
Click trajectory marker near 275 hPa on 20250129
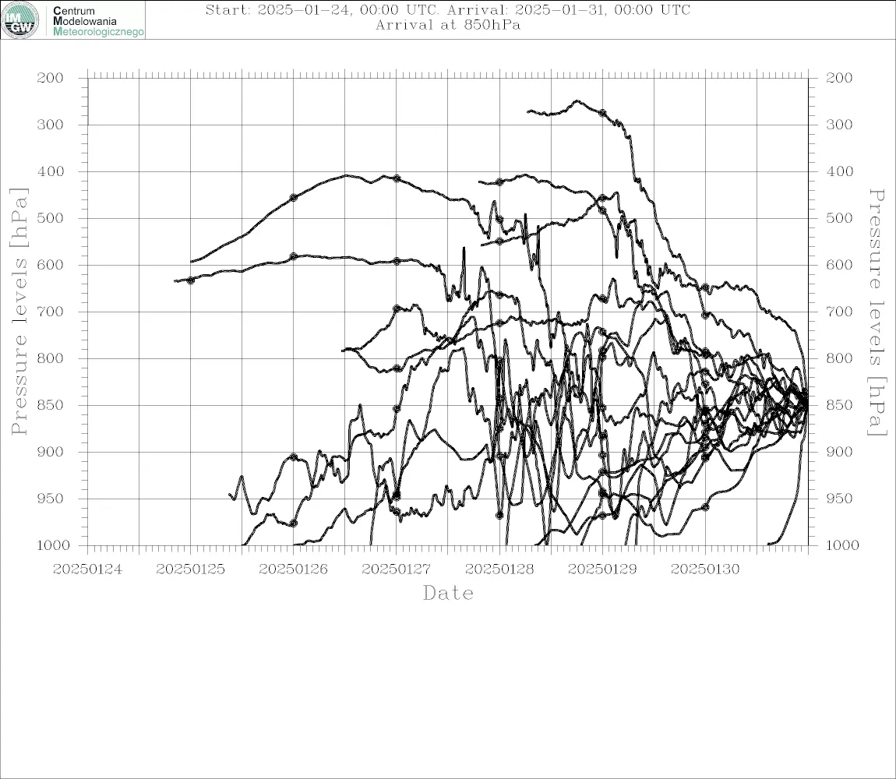(x=602, y=113)
